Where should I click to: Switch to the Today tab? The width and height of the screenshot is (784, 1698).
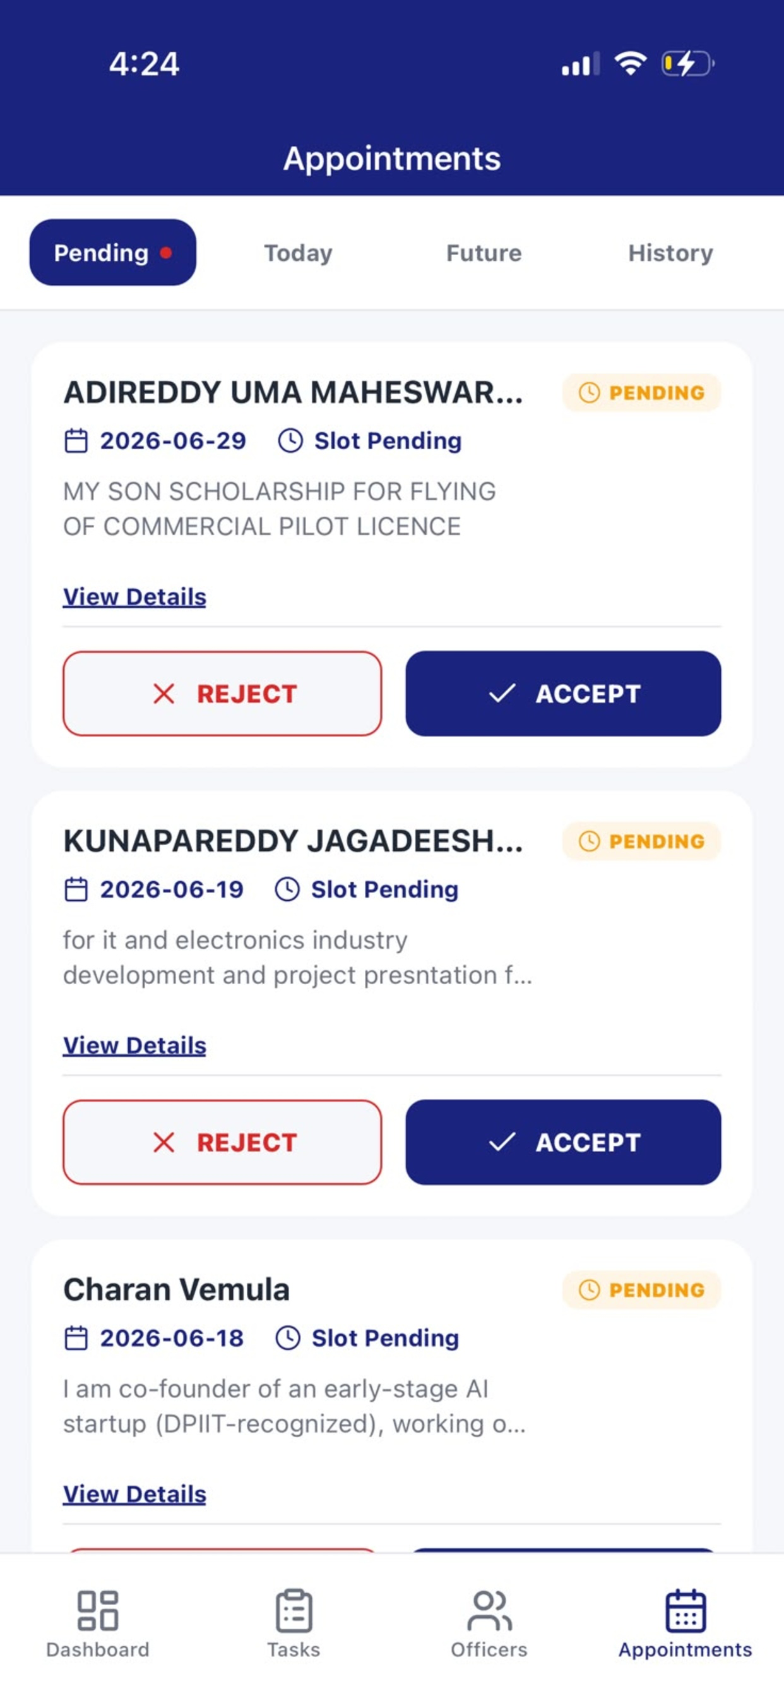[299, 253]
